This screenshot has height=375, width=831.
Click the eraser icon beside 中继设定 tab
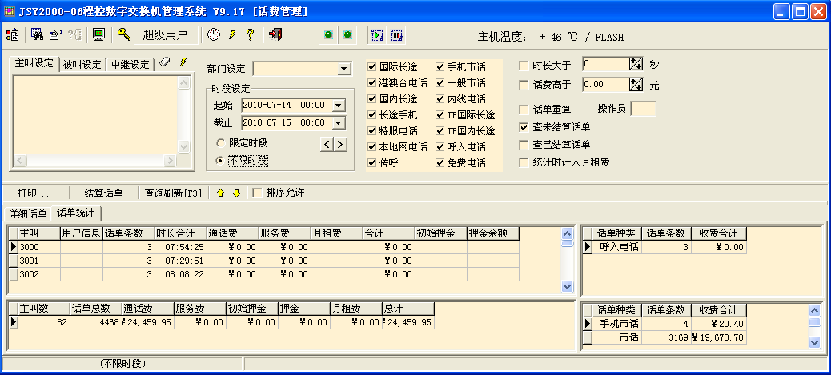pyautogui.click(x=165, y=63)
